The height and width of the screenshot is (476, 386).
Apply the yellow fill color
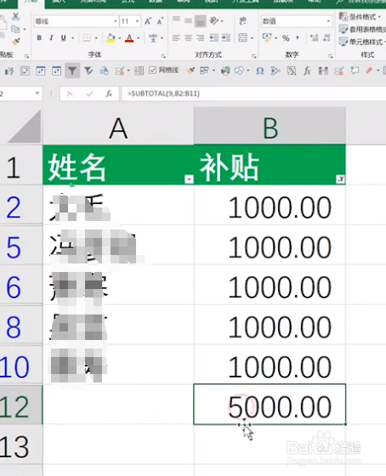(111, 38)
